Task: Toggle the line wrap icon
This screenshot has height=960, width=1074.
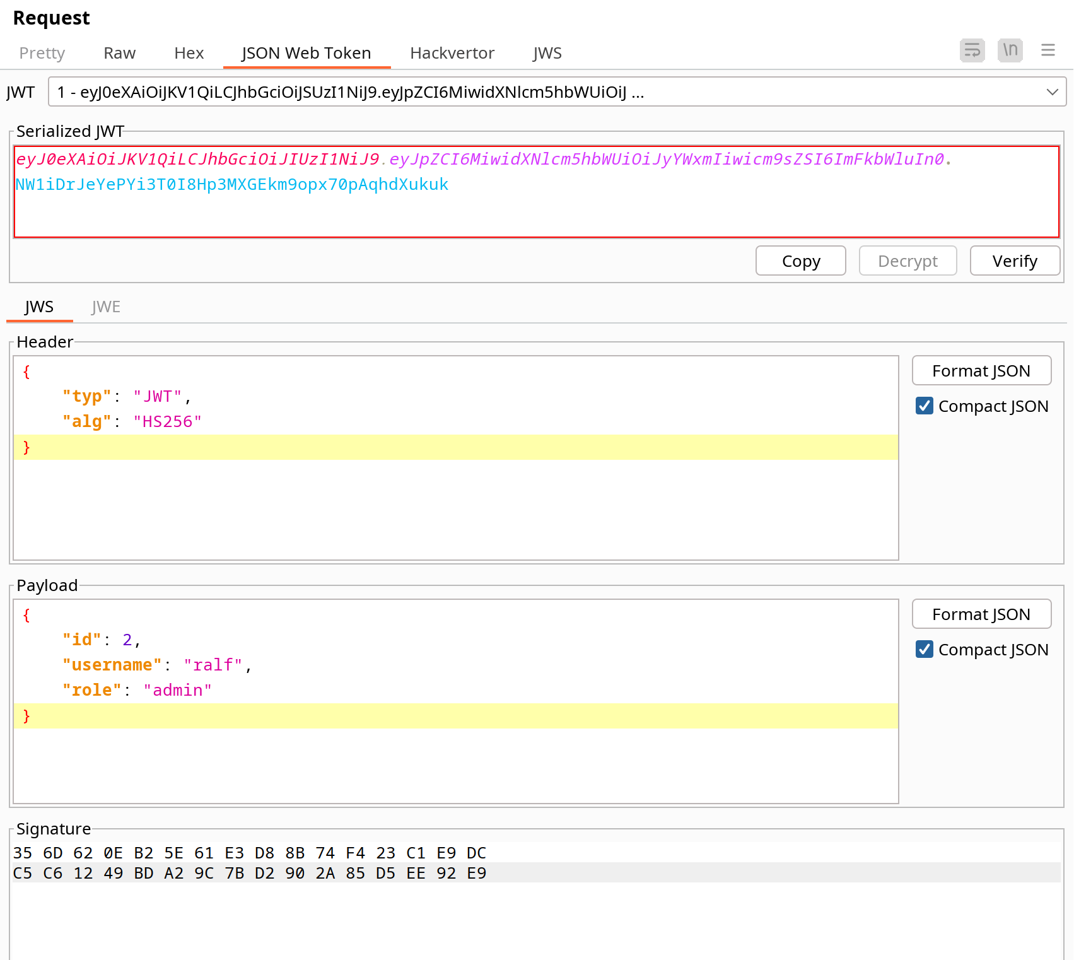Action: coord(972,50)
